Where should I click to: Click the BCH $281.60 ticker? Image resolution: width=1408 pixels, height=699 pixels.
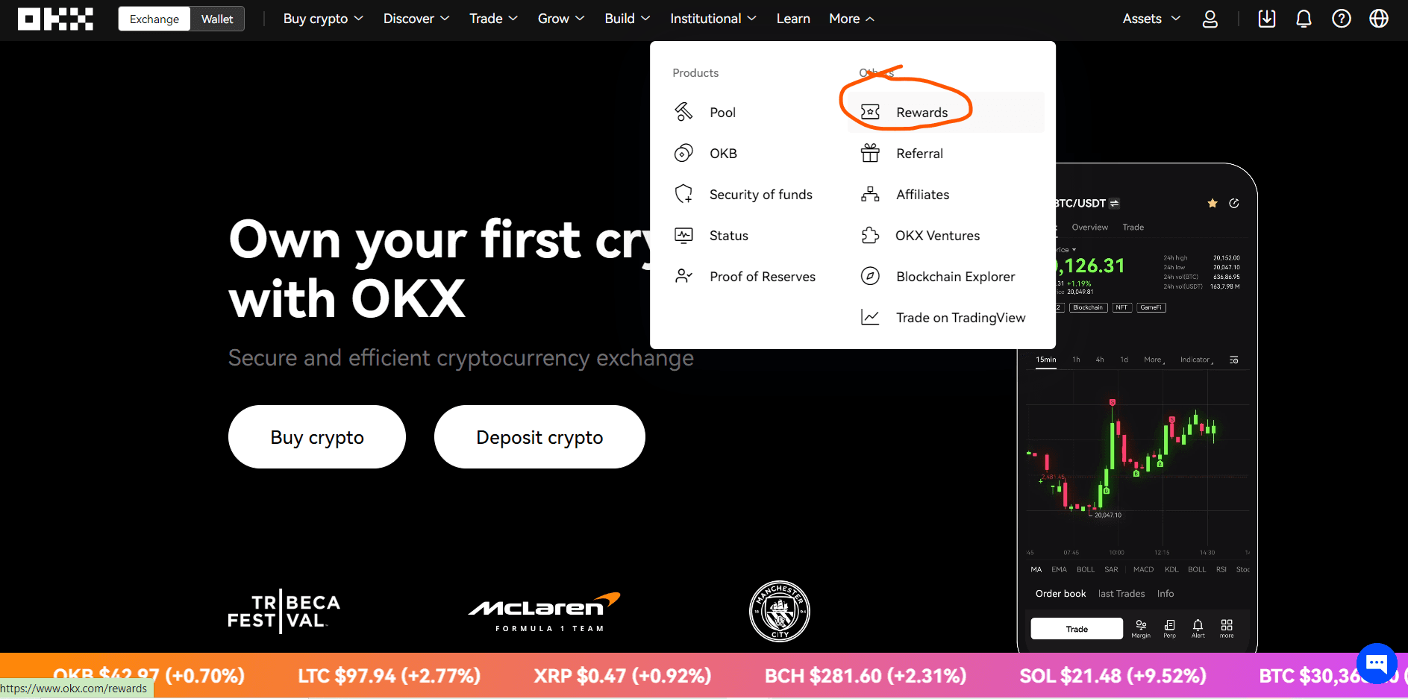pos(866,676)
